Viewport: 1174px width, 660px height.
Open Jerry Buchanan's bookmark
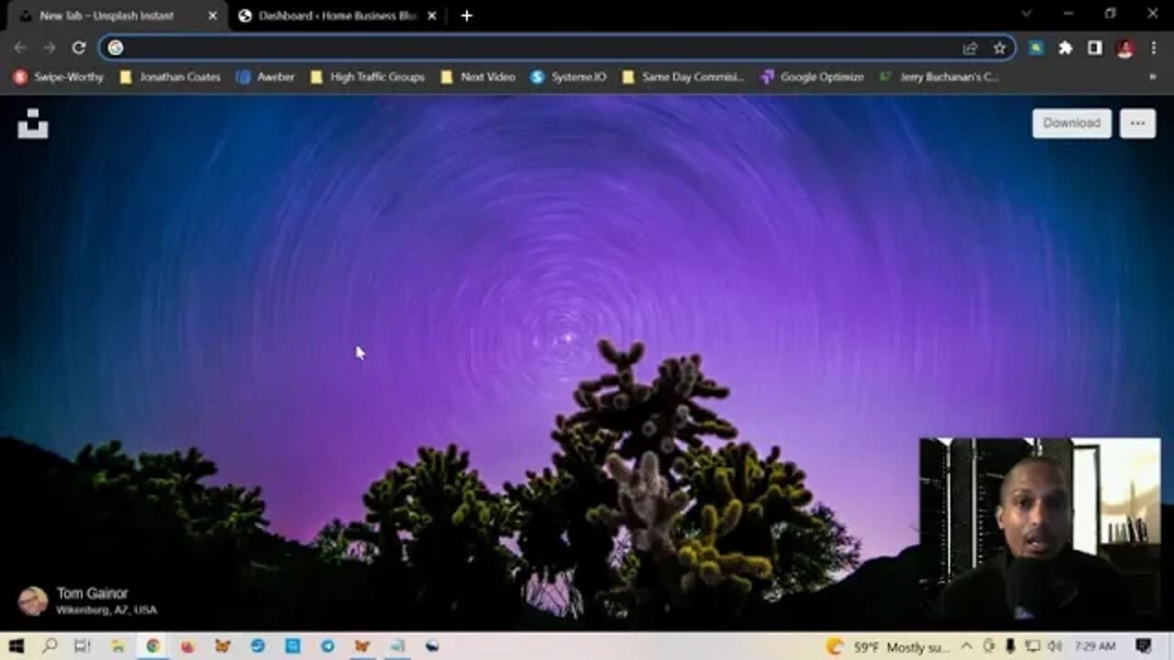pyautogui.click(x=938, y=77)
